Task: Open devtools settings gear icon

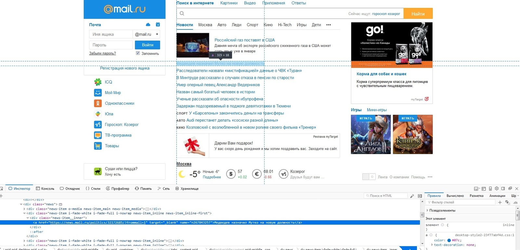Action: pyautogui.click(x=497, y=189)
